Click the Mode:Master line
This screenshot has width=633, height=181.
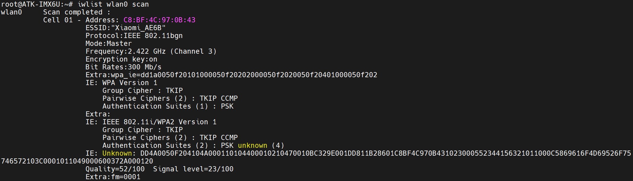coord(108,43)
